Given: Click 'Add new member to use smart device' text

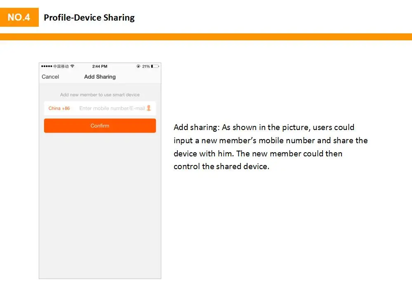Looking at the screenshot, I should point(100,95).
